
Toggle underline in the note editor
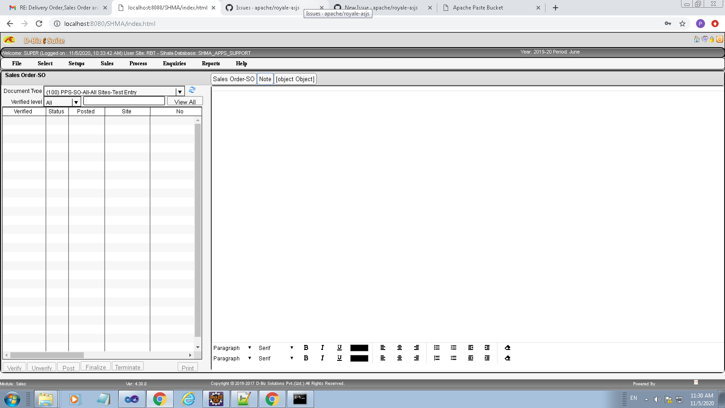(339, 348)
